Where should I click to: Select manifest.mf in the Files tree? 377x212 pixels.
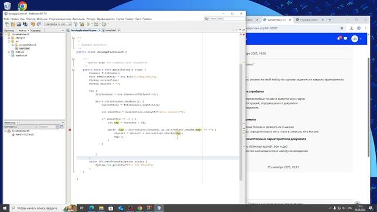tap(21, 55)
